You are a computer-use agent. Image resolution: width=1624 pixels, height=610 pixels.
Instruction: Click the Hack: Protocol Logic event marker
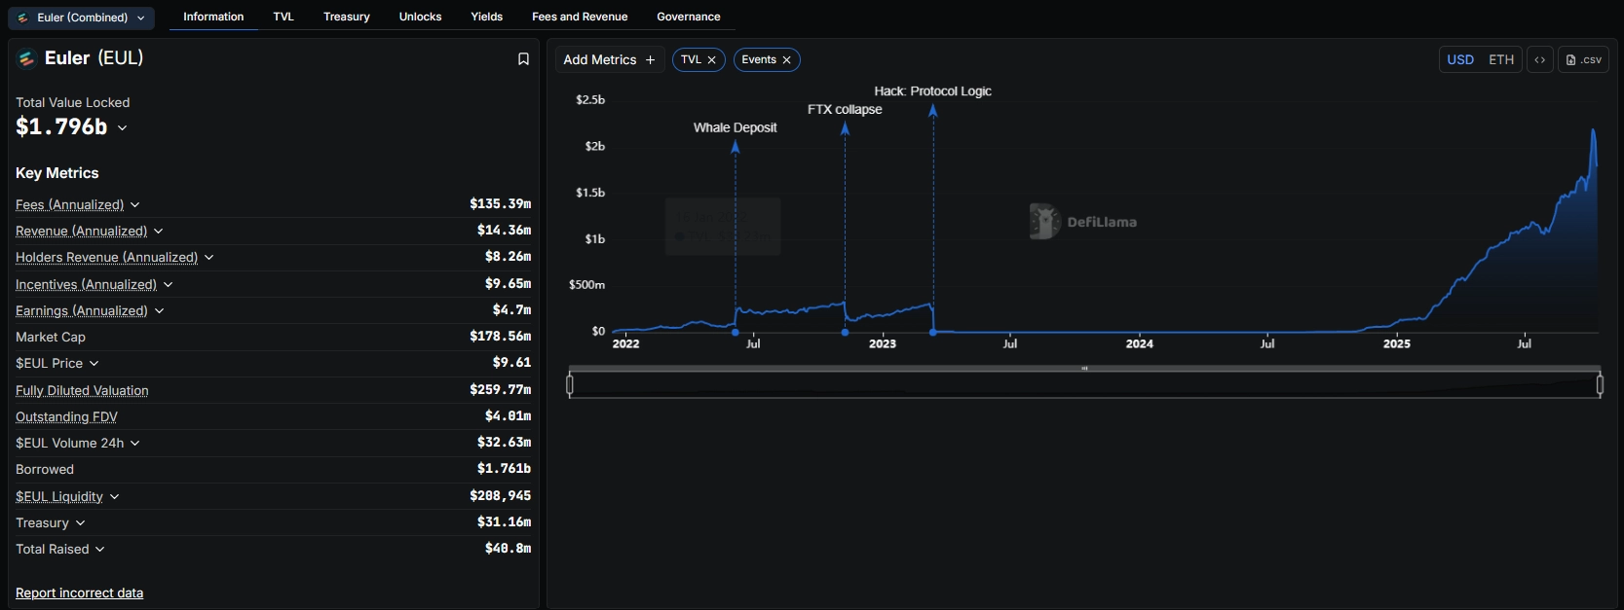[x=933, y=111]
